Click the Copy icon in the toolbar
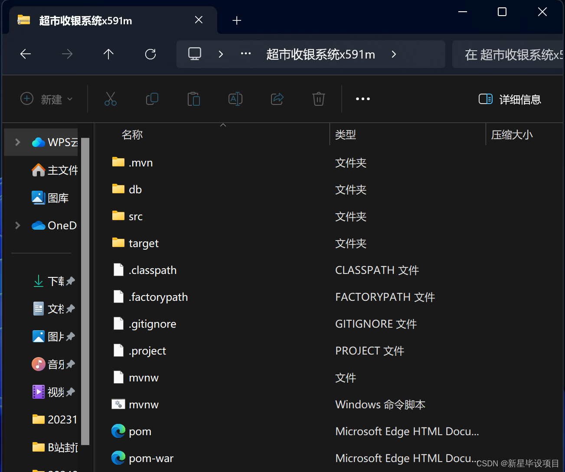The width and height of the screenshot is (565, 472). [x=152, y=99]
